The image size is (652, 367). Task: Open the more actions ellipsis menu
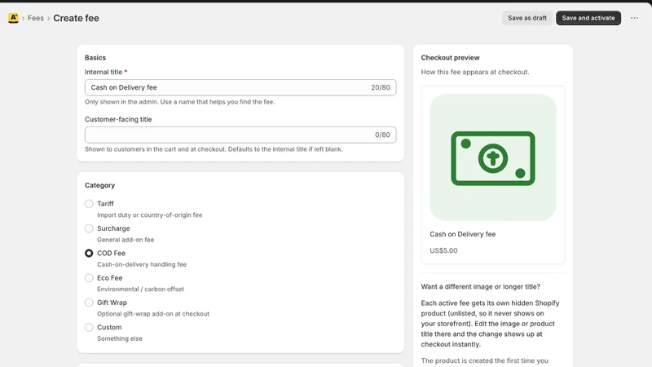[x=634, y=18]
